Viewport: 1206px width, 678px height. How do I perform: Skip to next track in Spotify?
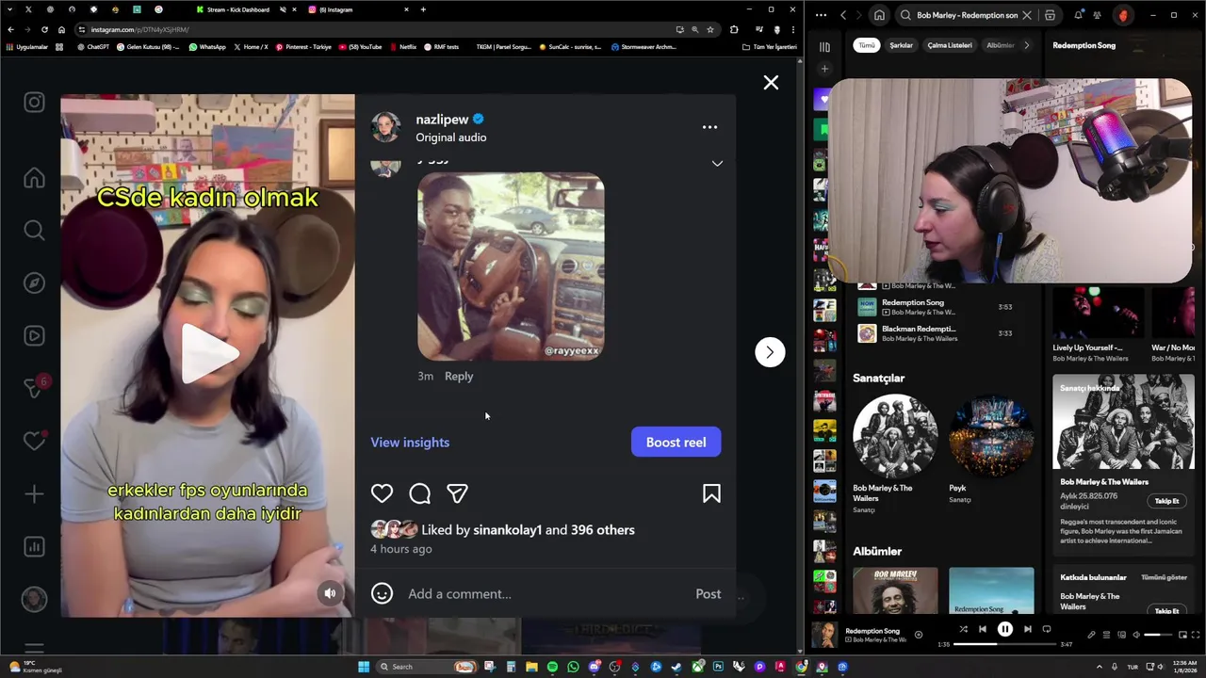tap(1027, 629)
